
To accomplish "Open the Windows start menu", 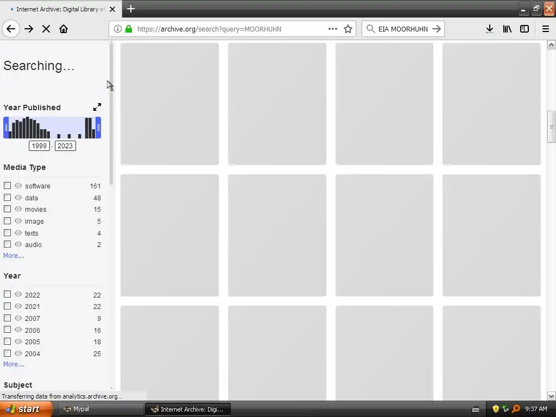I will coord(26,409).
